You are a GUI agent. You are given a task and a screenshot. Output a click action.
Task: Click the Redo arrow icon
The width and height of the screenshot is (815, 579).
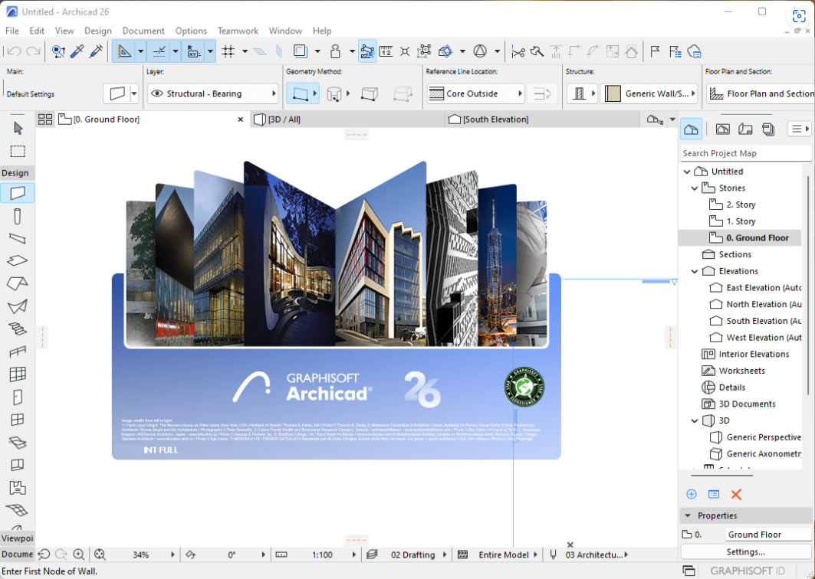tap(33, 51)
